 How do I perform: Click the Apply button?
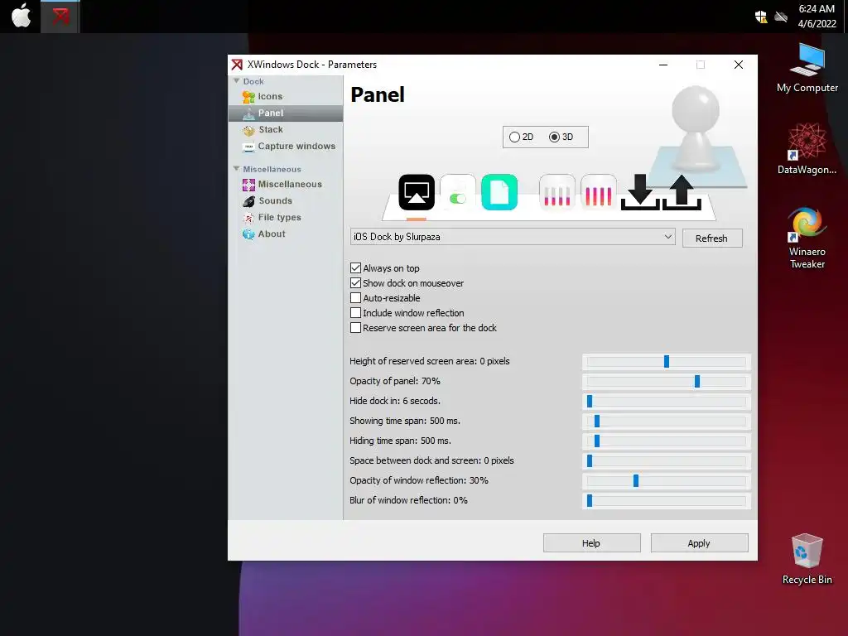(x=699, y=543)
